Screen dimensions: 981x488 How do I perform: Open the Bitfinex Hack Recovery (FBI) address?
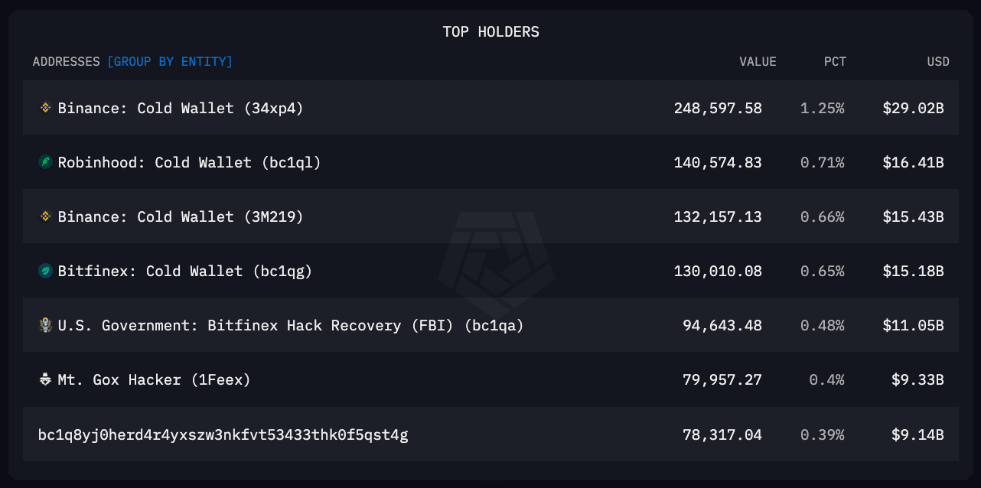click(x=291, y=325)
